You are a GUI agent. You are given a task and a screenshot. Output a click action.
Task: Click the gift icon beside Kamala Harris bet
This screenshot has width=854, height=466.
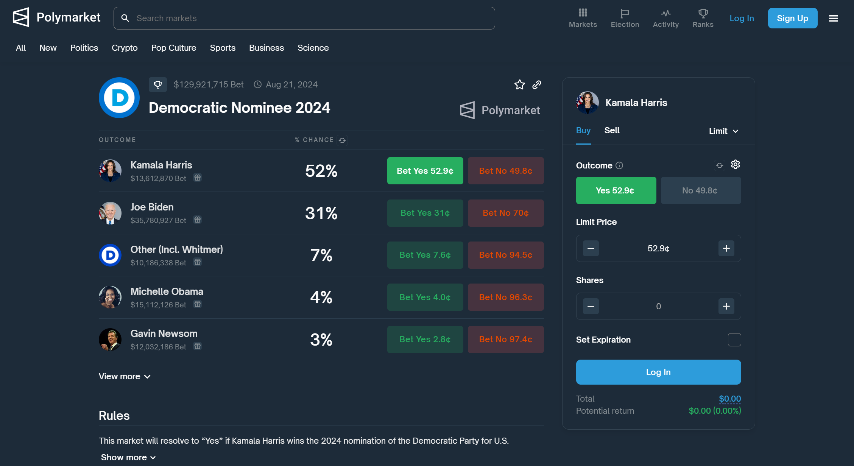tap(198, 178)
